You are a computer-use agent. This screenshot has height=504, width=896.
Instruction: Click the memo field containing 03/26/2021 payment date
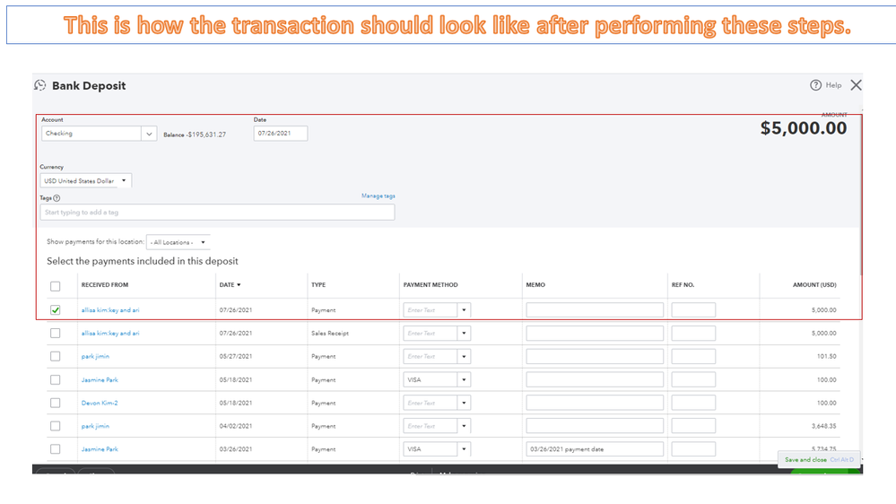click(x=595, y=449)
